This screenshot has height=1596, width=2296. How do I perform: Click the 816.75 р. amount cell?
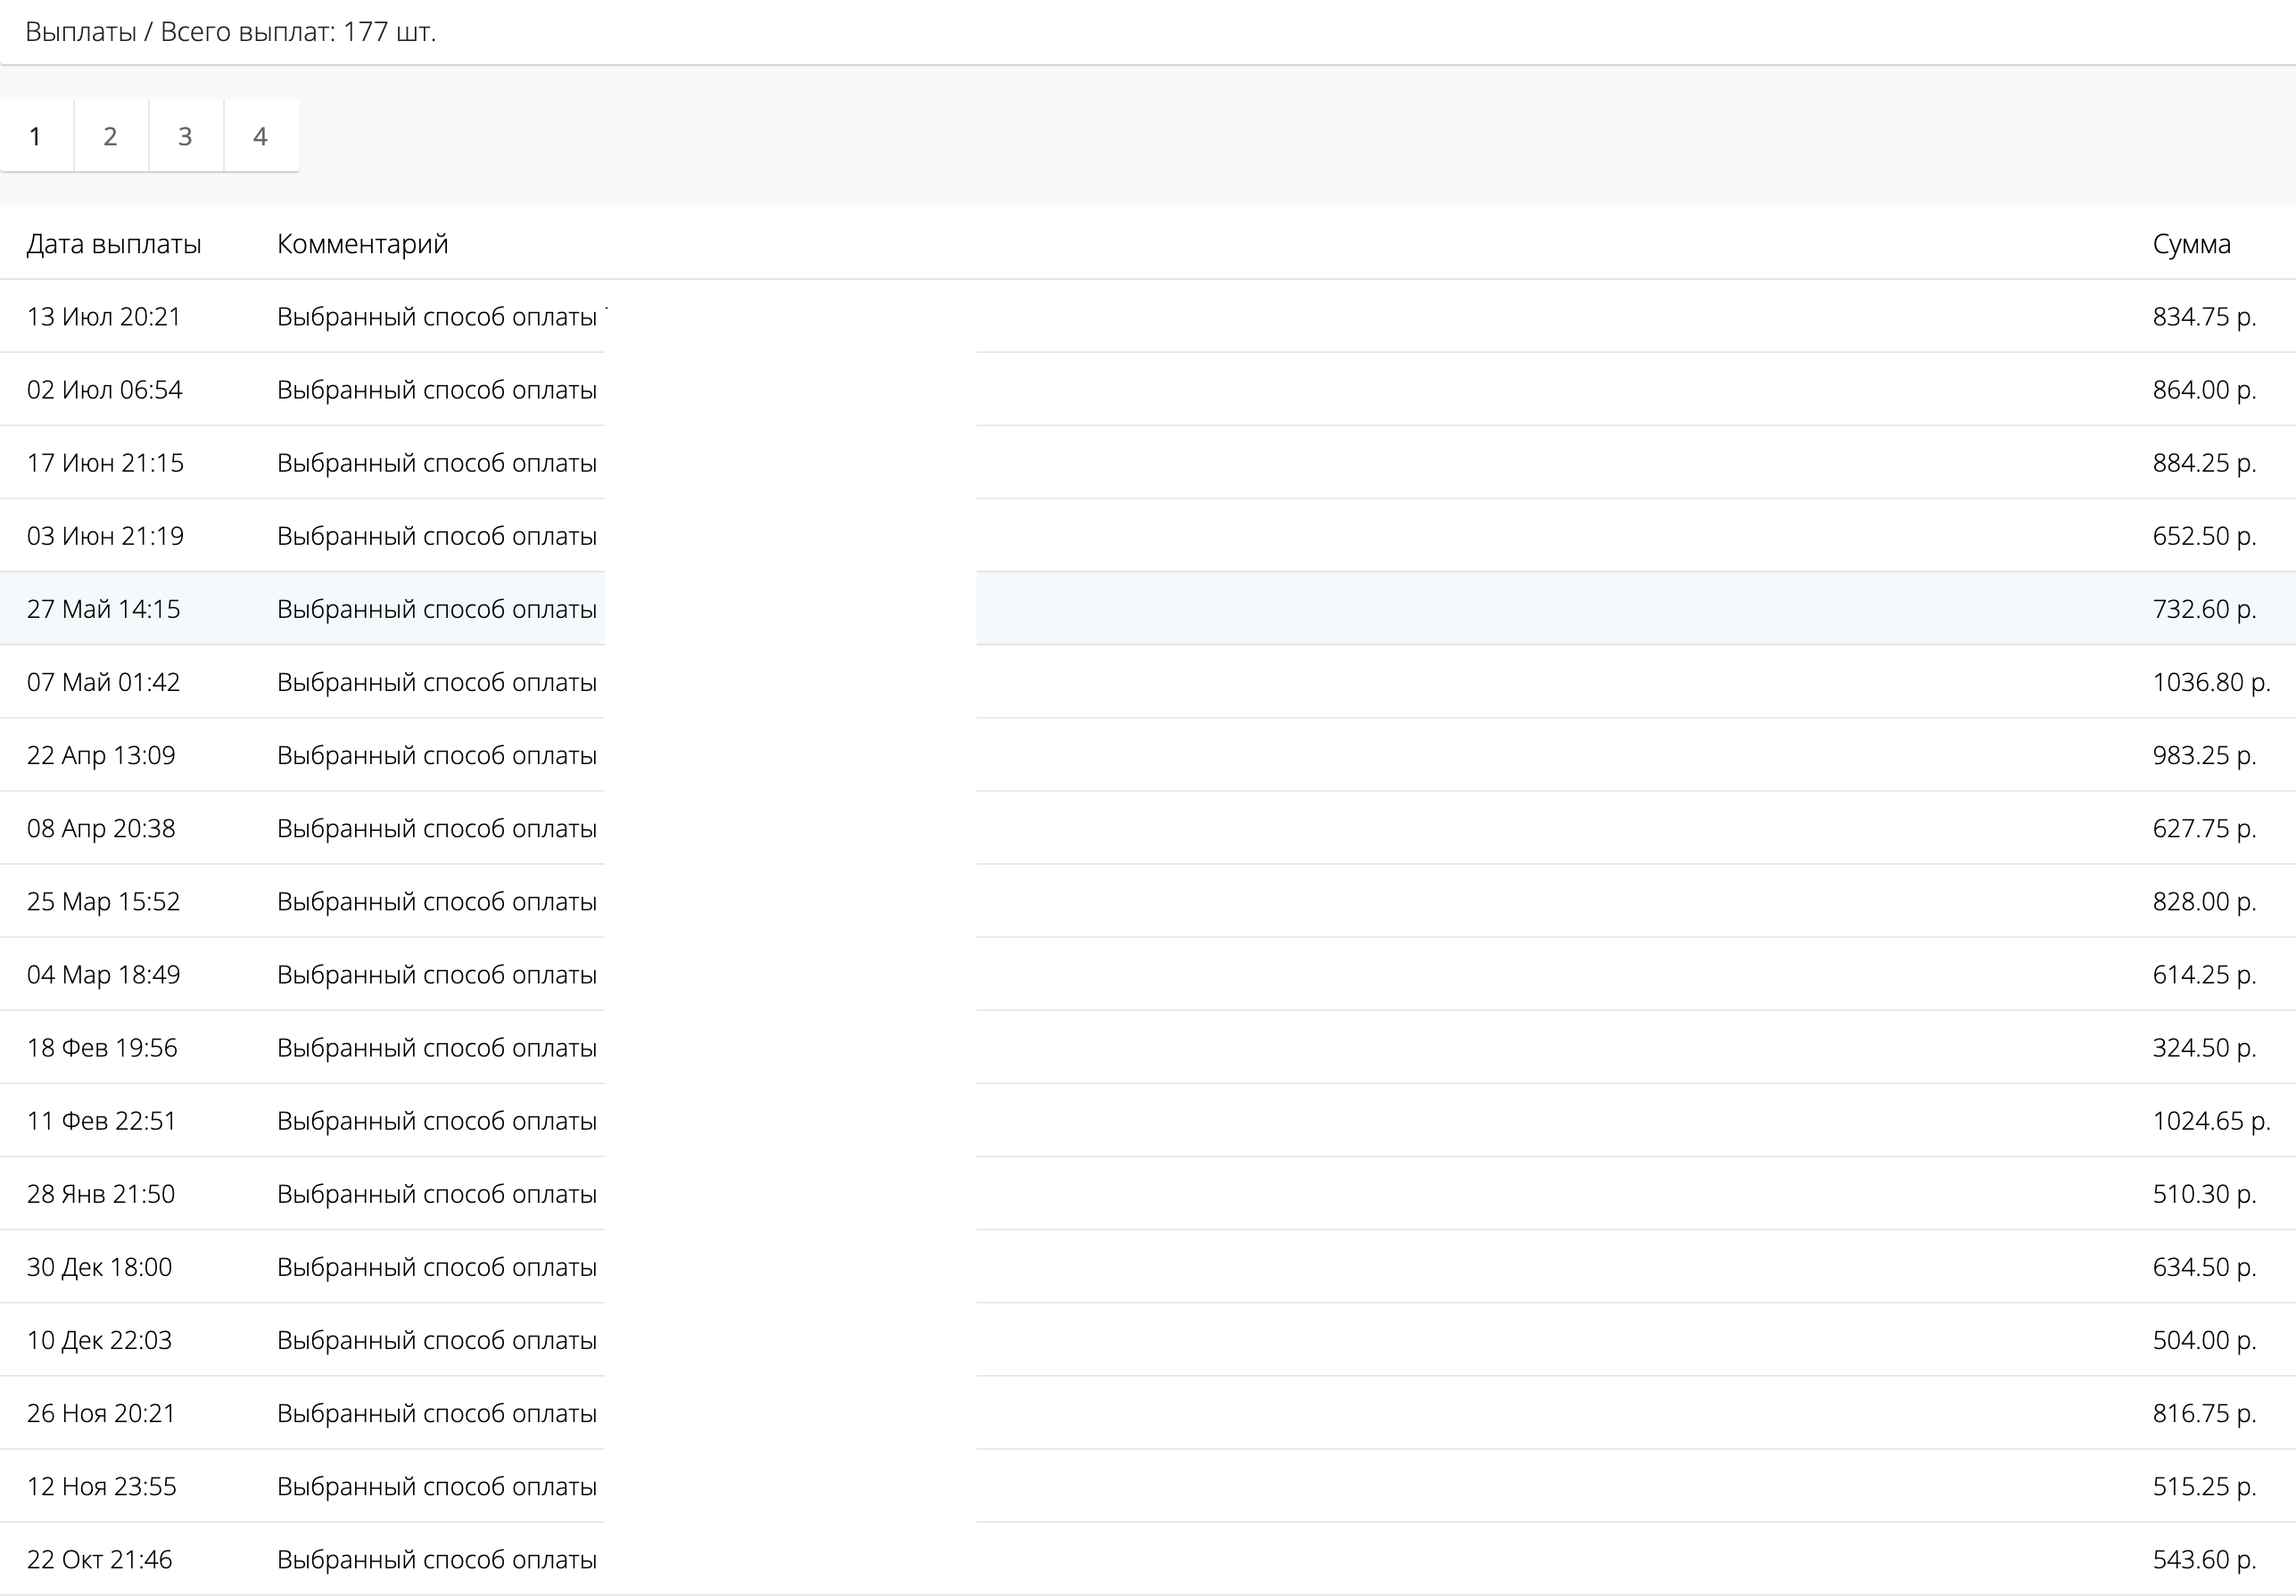coord(2204,1413)
